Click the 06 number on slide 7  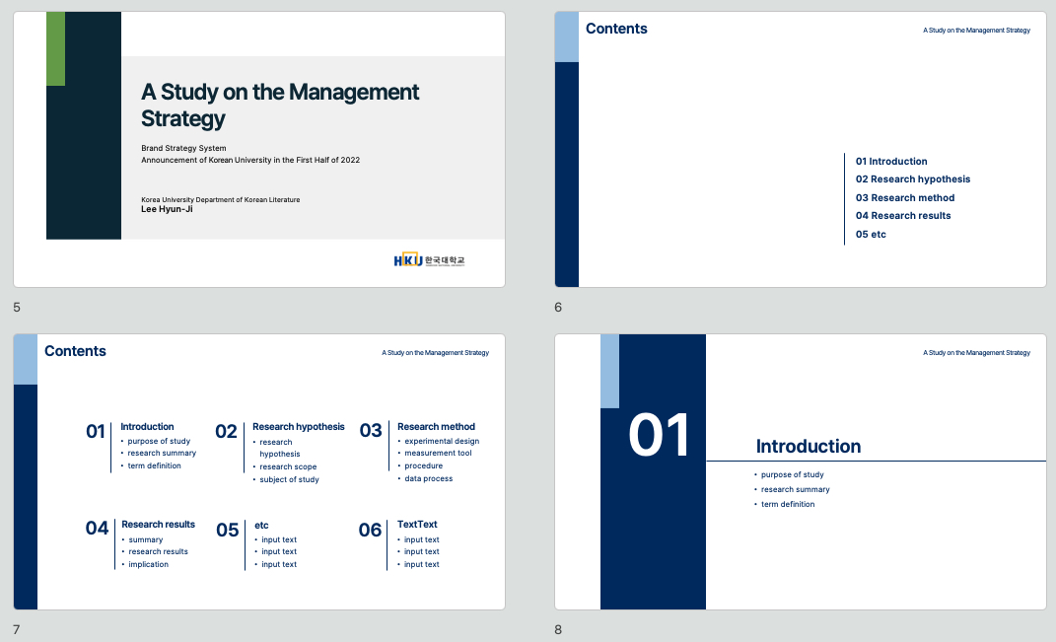pos(370,531)
